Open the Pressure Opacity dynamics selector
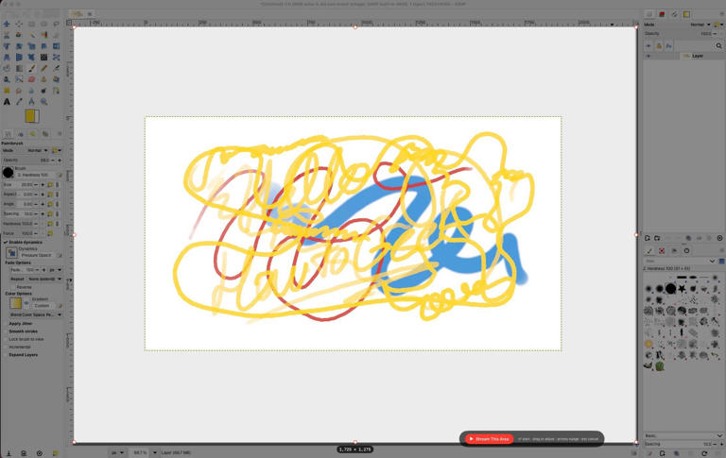Image resolution: width=726 pixels, height=458 pixels. pos(12,252)
